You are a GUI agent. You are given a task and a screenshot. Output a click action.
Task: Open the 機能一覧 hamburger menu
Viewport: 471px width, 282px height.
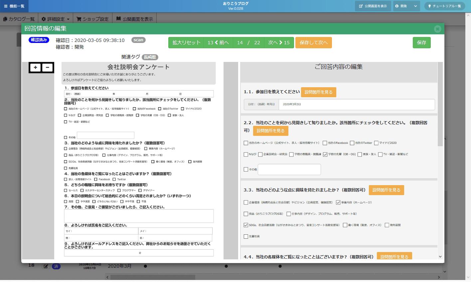[14, 6]
